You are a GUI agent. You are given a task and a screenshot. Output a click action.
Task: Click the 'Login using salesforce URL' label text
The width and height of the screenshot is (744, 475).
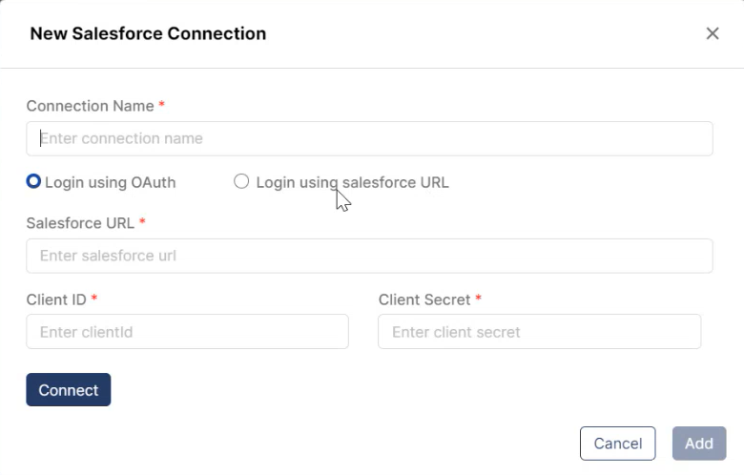point(352,182)
